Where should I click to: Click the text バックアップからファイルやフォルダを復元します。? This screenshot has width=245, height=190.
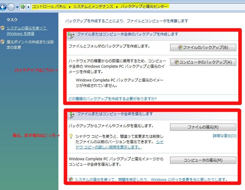[x=111, y=126]
